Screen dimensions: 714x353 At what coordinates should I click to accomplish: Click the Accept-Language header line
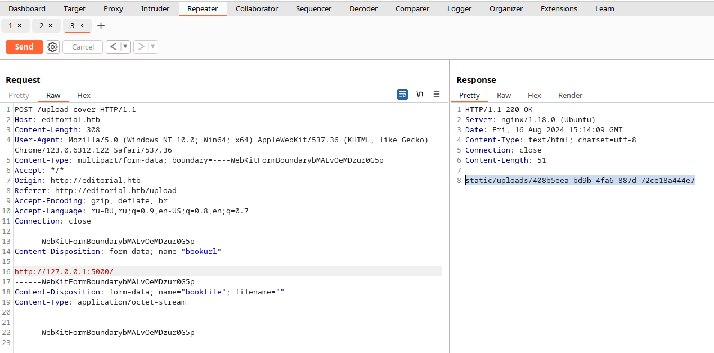pos(132,211)
